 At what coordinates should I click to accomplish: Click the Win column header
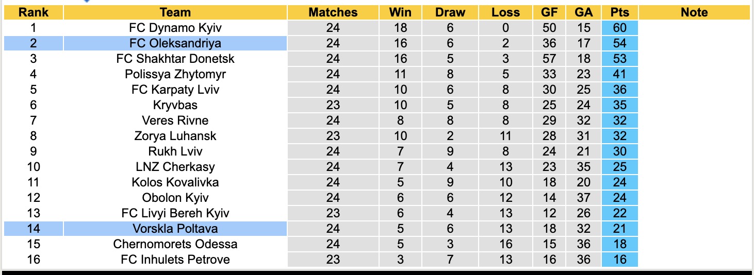400,12
